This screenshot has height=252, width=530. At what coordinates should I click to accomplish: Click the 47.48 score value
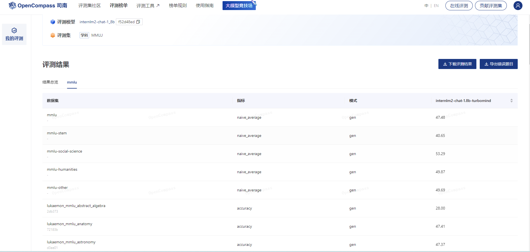[x=440, y=117]
